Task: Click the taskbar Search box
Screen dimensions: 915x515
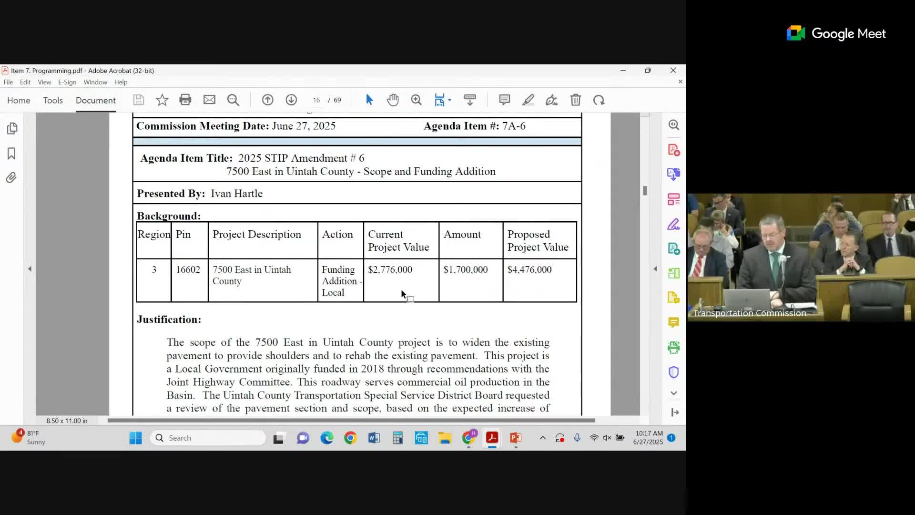Action: click(x=208, y=438)
